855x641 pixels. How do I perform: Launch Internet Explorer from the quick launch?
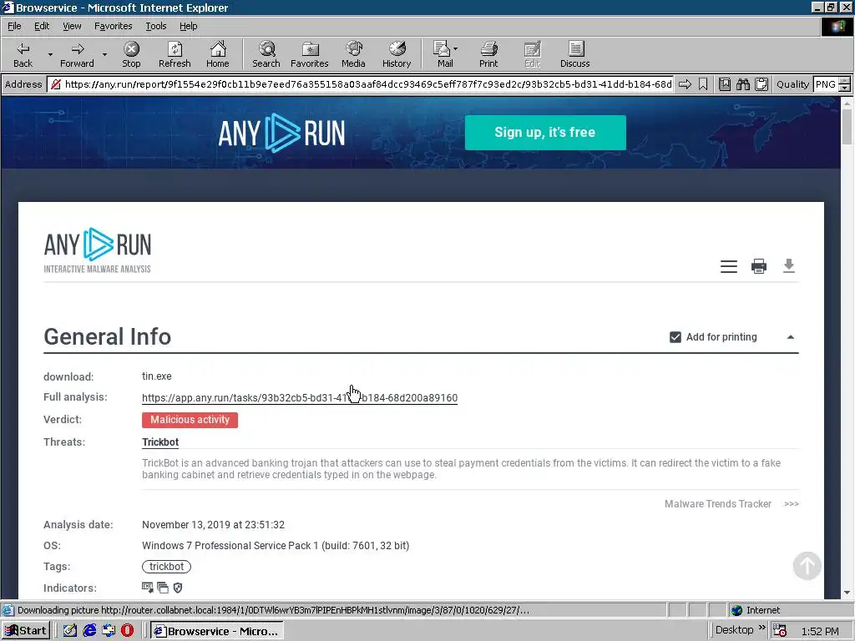(89, 631)
